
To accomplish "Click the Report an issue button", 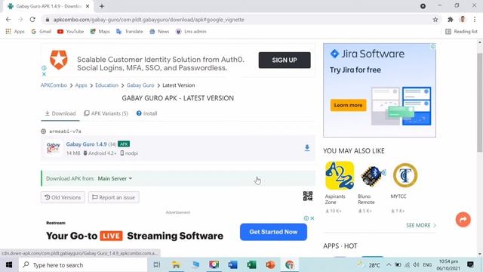I will [x=113, y=197].
